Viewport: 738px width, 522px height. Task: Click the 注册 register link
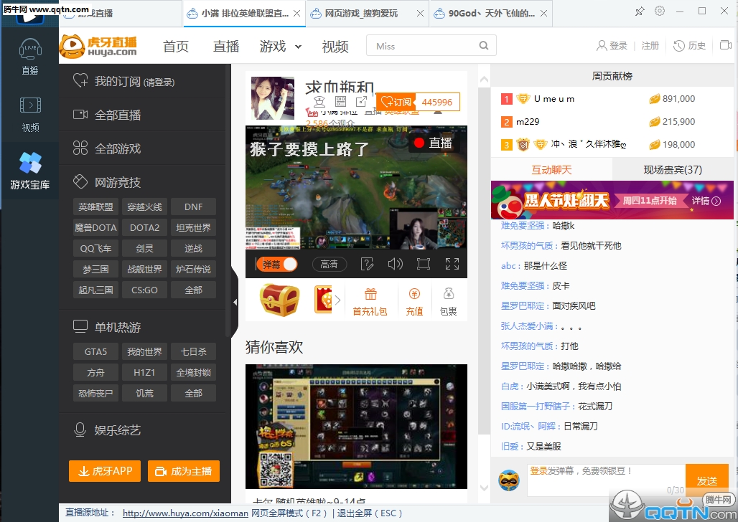pos(650,46)
